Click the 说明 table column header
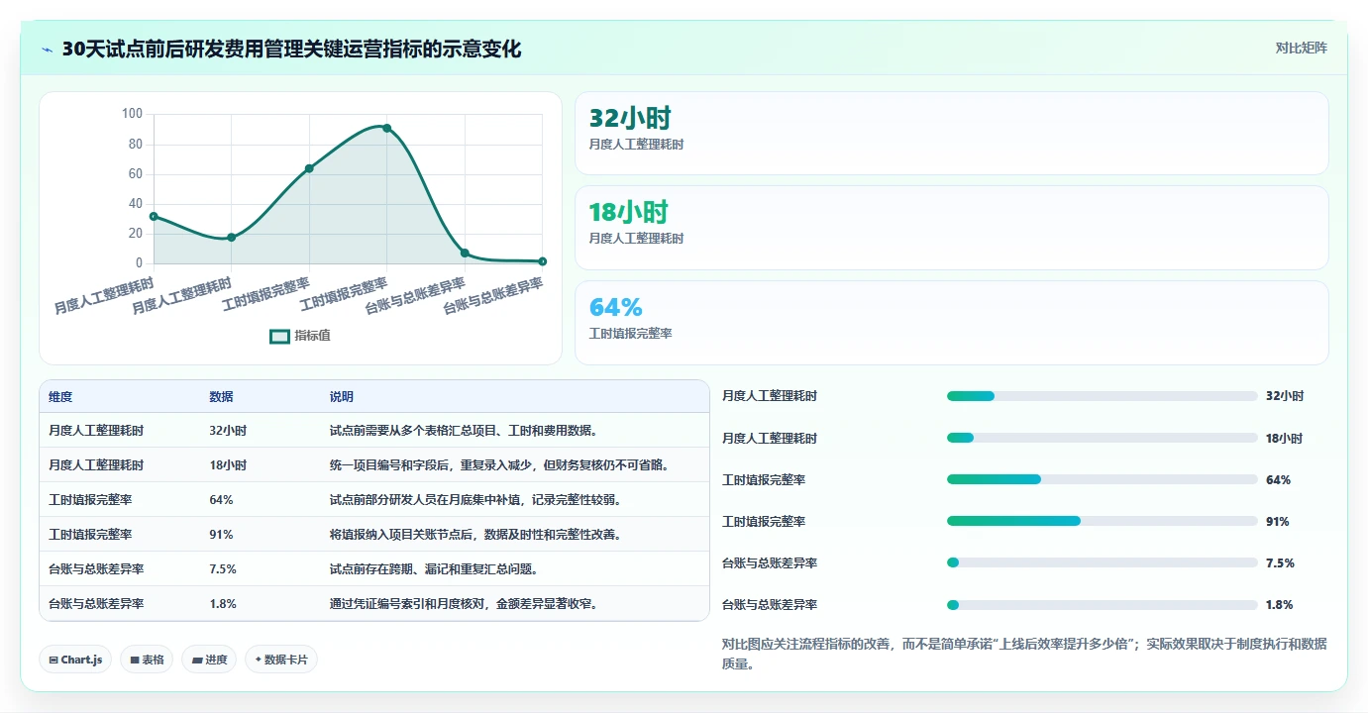Viewport: 1368px width, 713px height. point(342,396)
